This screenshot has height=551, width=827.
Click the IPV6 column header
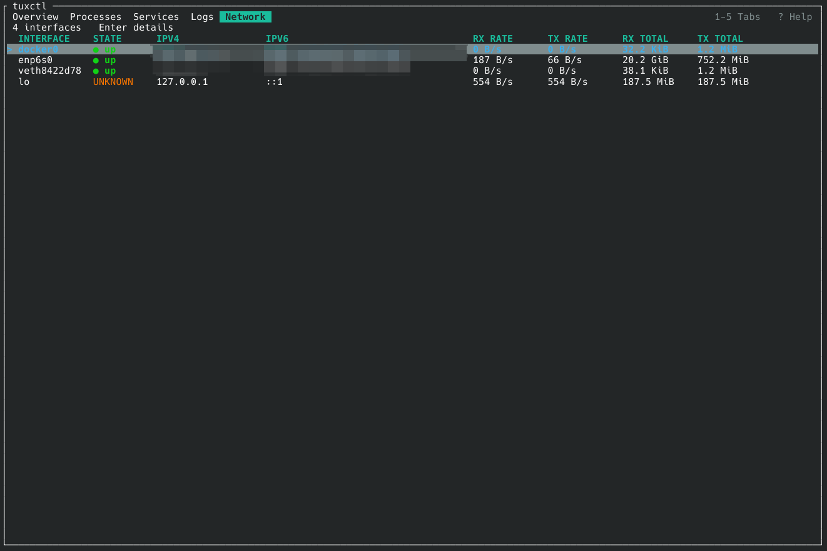[277, 39]
